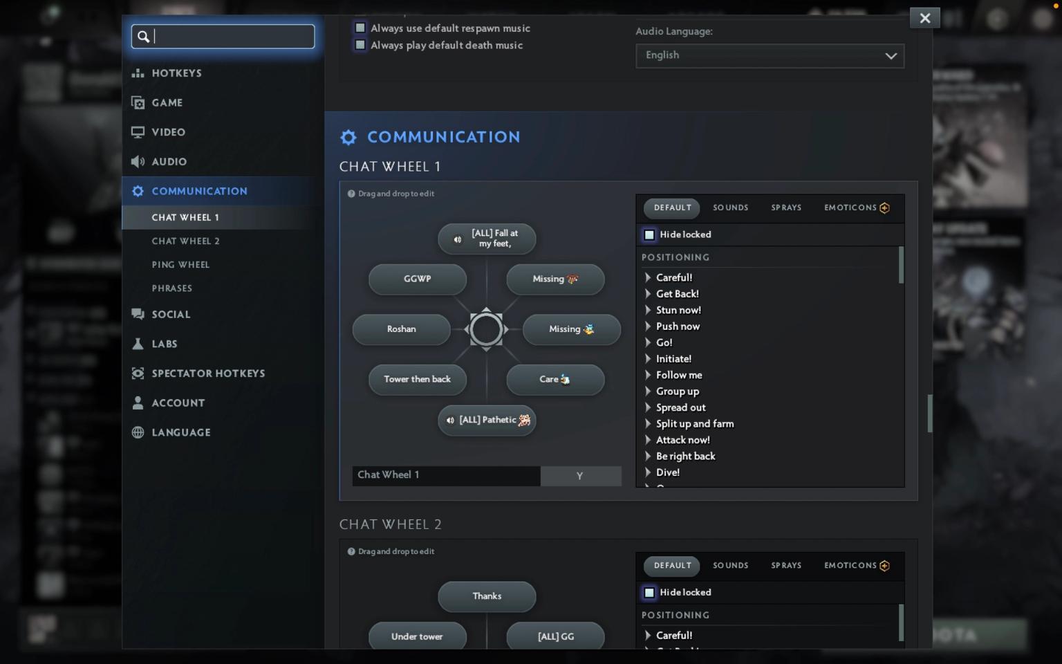1062x664 pixels.
Task: Click the Game controller icon in sidebar
Action: click(x=138, y=102)
